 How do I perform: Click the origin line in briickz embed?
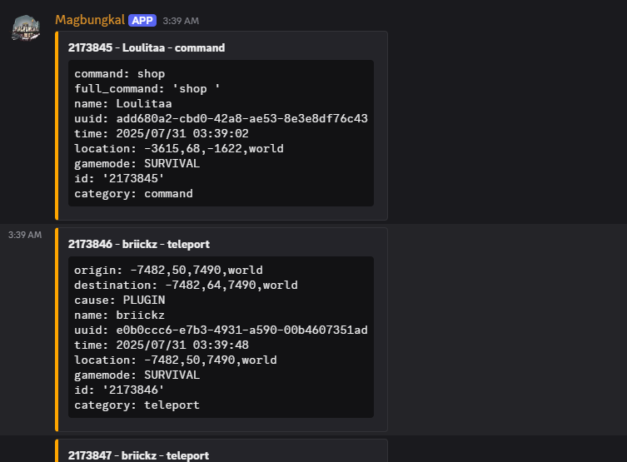[168, 271]
